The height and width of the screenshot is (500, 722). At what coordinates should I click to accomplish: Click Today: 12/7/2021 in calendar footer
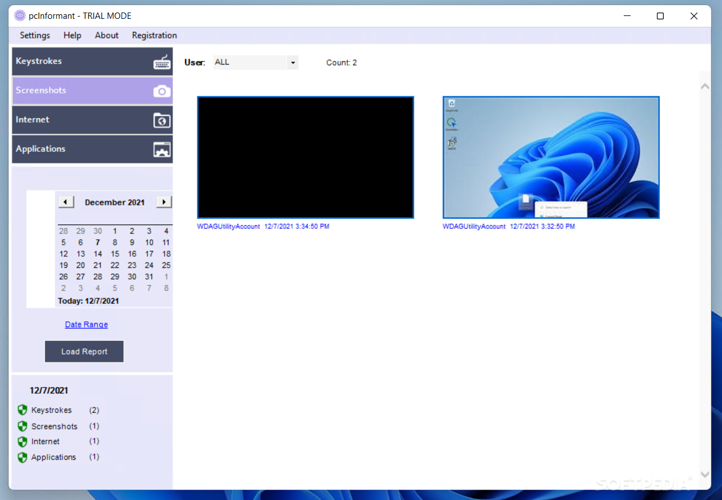[89, 301]
